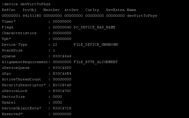Select the DO_DEVICE_HAS_NAME flag text
This screenshot has width=189, height=118.
(94, 27)
